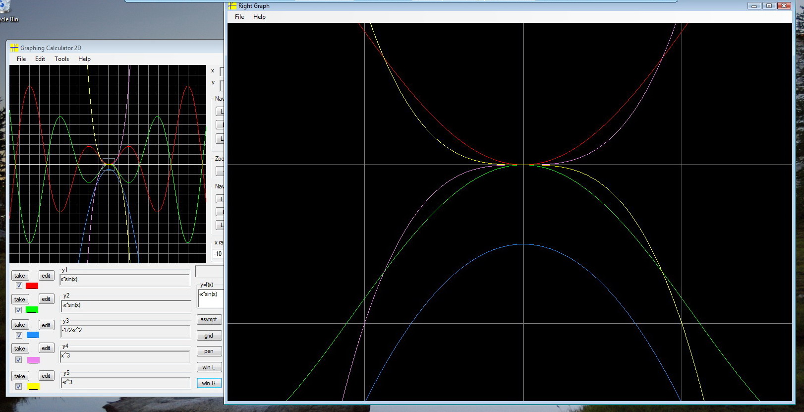This screenshot has height=412, width=804.
Task: Open File menu in Right Graph window
Action: [239, 16]
